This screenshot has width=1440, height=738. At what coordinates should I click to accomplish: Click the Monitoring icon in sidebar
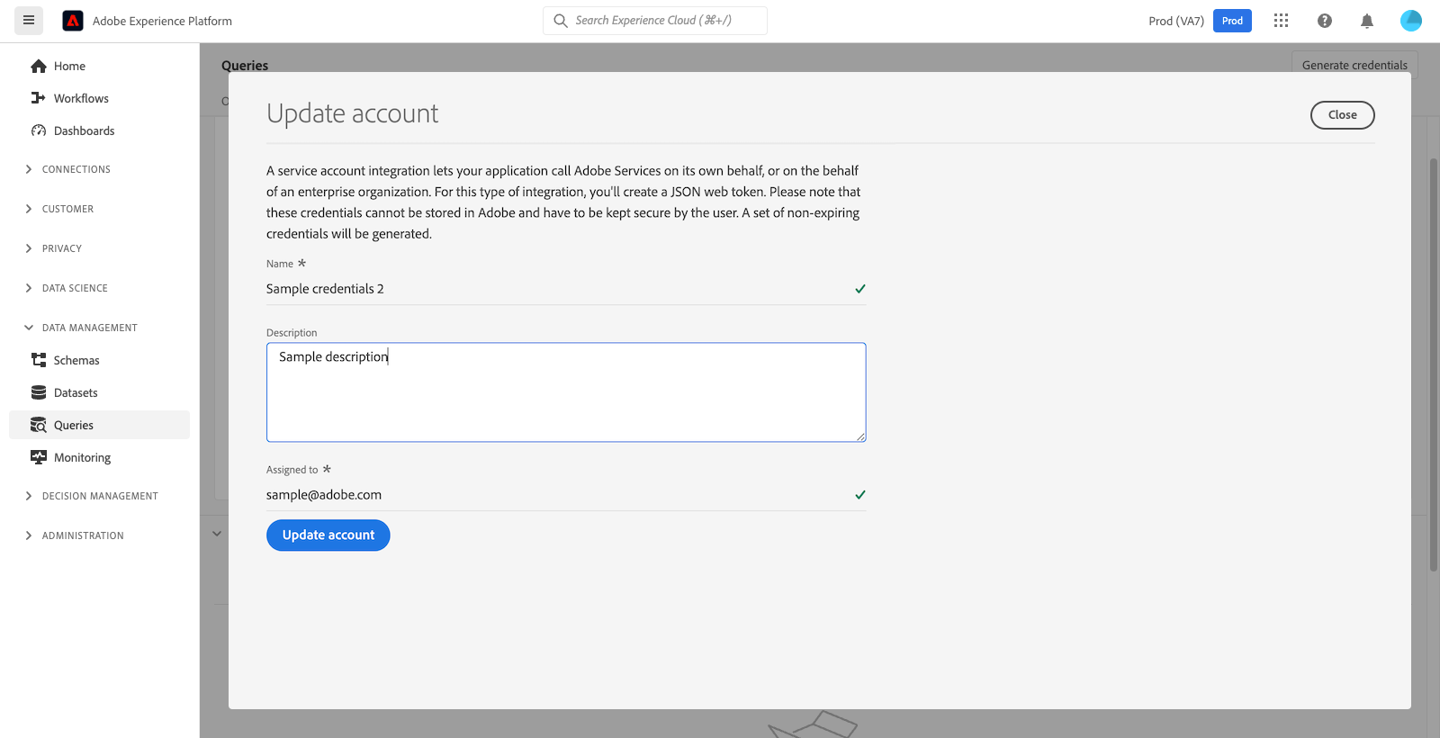(x=39, y=457)
